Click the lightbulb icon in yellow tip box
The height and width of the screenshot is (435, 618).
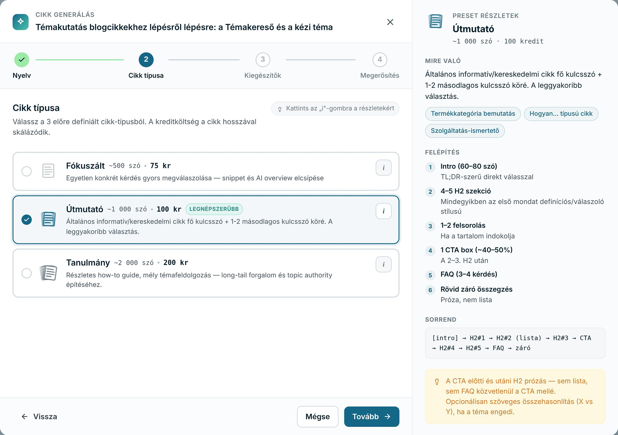click(437, 381)
